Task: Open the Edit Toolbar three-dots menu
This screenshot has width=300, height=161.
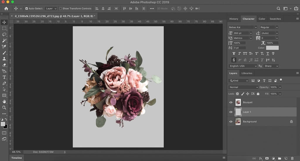Action: click(x=4, y=114)
